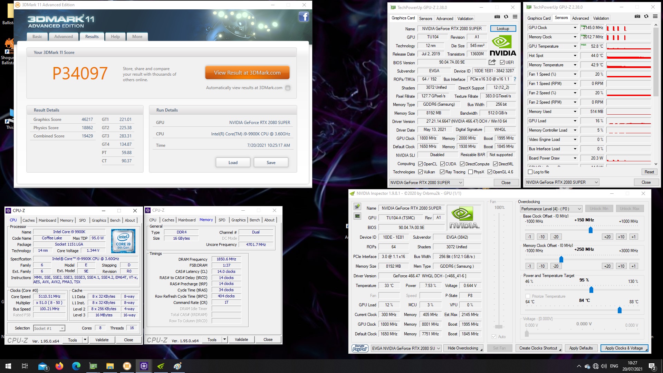
Task: Toggle OpenCL checkbox in GPU-Z
Action: click(x=420, y=164)
